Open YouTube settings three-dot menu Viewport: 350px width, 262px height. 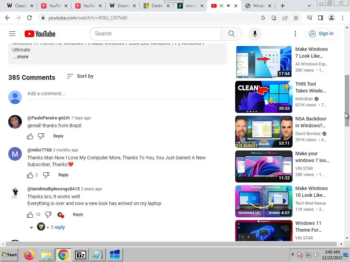[295, 34]
